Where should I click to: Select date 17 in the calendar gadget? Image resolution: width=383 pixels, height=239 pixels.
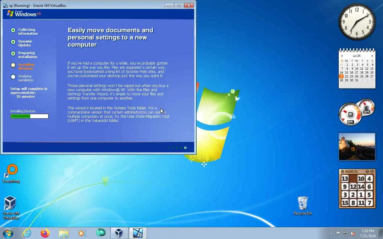(356, 72)
